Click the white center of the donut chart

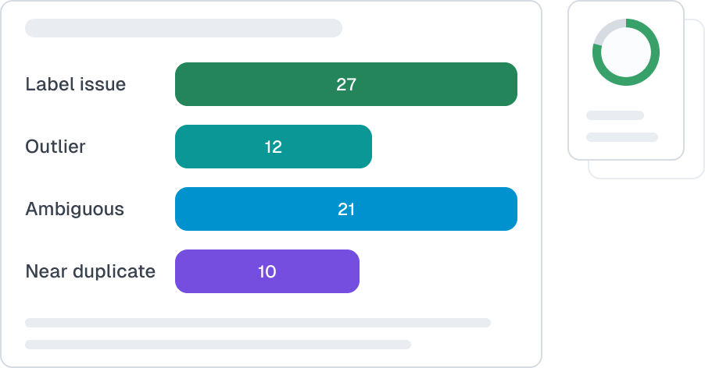626,52
